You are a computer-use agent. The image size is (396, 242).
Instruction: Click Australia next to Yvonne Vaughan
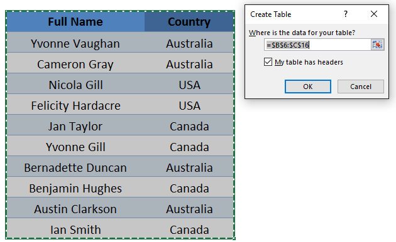point(189,42)
